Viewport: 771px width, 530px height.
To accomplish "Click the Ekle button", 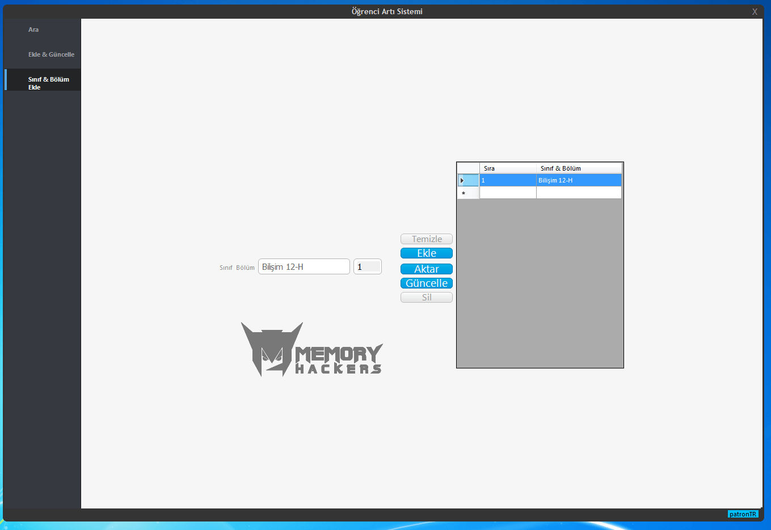I will click(427, 253).
